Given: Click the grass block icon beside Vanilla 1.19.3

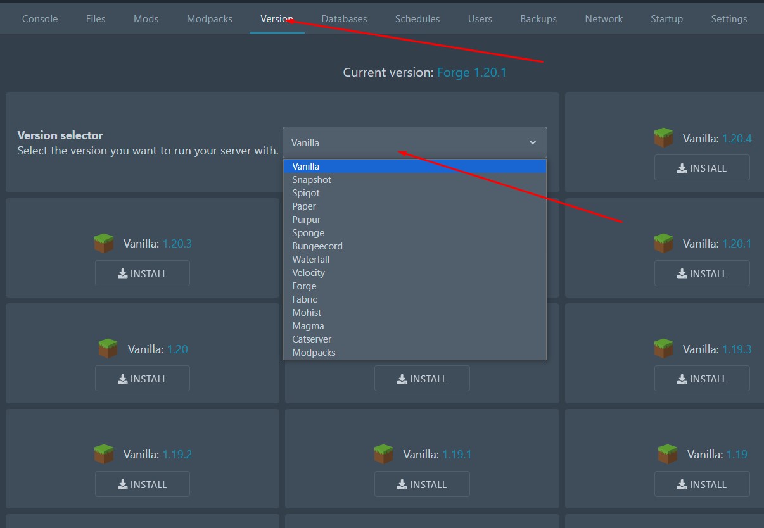Looking at the screenshot, I should pos(663,349).
